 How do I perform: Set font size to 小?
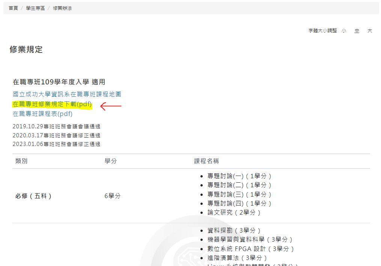(344, 31)
